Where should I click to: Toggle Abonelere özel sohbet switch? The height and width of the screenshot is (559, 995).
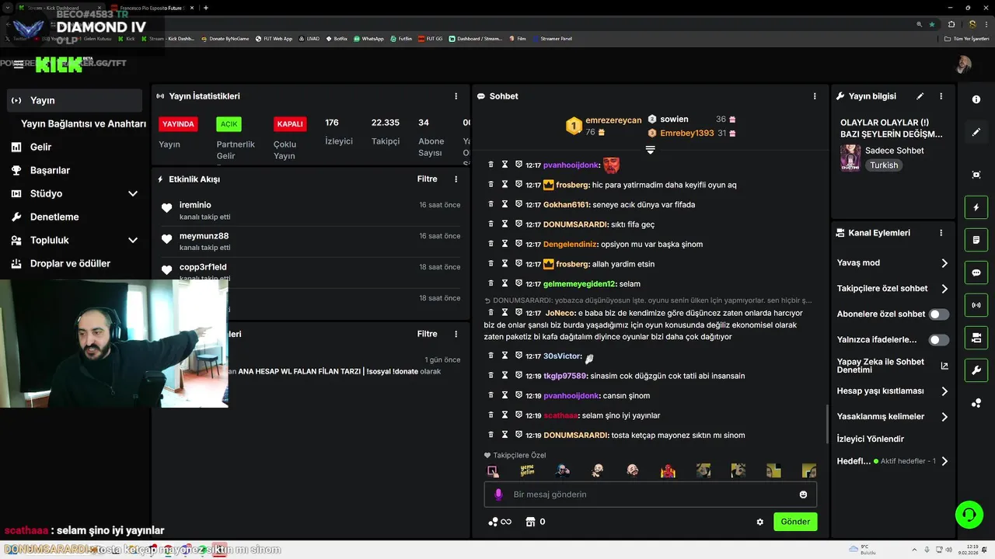point(939,314)
